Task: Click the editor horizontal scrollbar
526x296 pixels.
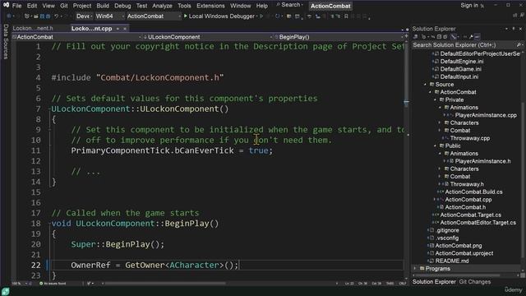Action: click(x=166, y=284)
